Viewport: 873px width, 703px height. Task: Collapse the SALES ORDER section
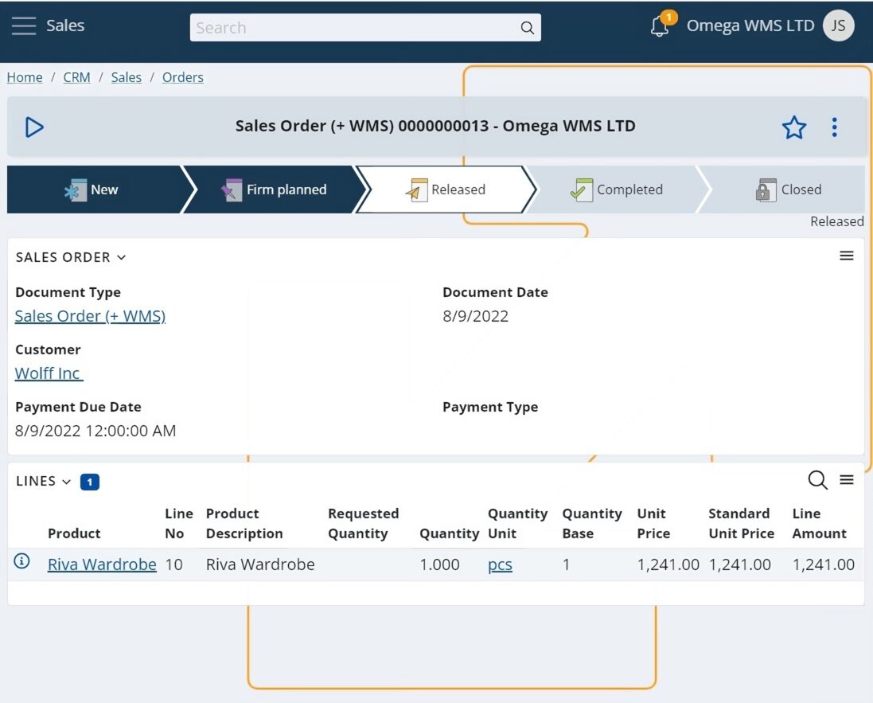[x=121, y=257]
